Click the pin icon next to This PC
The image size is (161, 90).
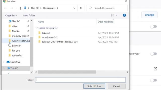[x=28, y=21]
